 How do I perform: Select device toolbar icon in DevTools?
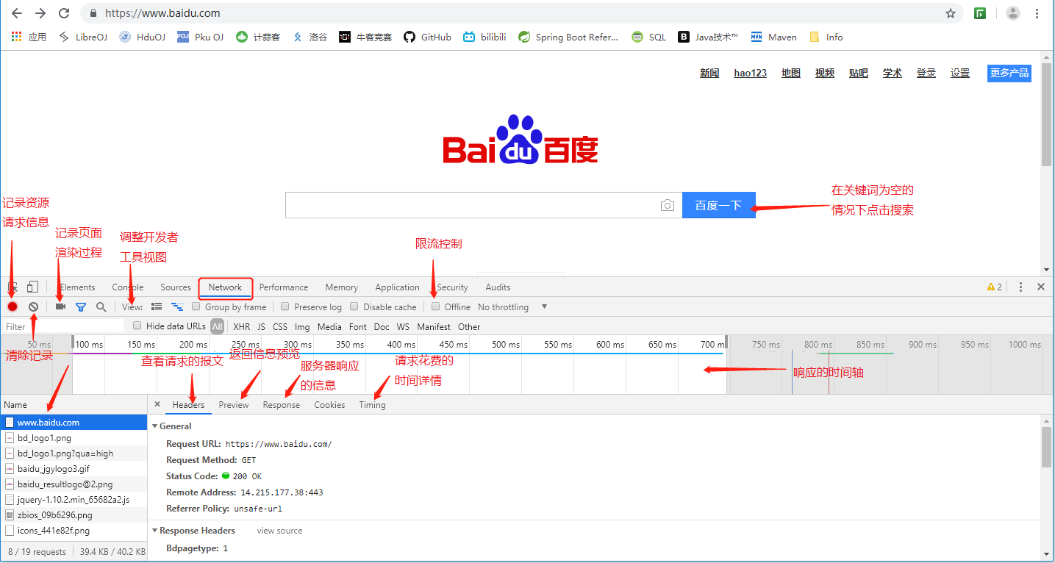click(32, 286)
